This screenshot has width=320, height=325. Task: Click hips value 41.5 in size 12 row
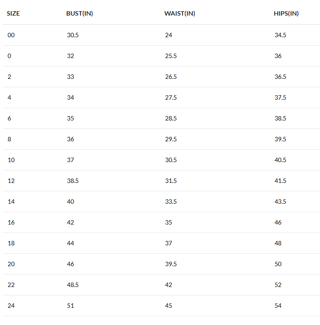click(x=280, y=181)
